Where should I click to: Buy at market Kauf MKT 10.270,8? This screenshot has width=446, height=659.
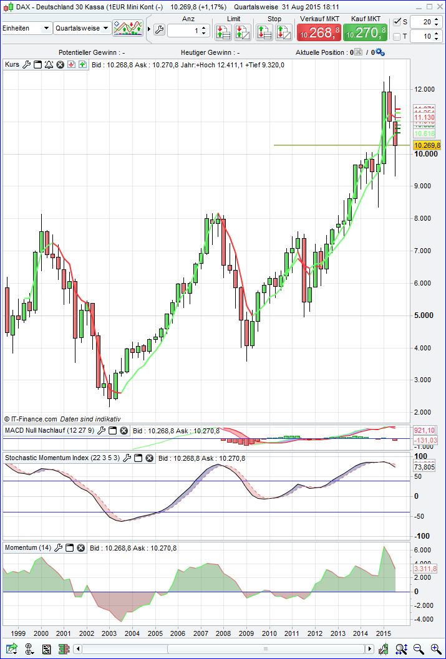click(x=366, y=32)
